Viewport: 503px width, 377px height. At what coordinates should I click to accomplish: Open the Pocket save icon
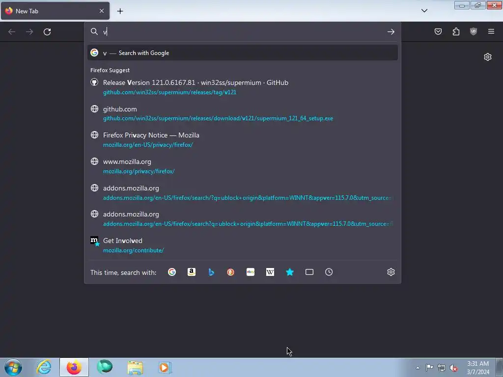tap(438, 31)
